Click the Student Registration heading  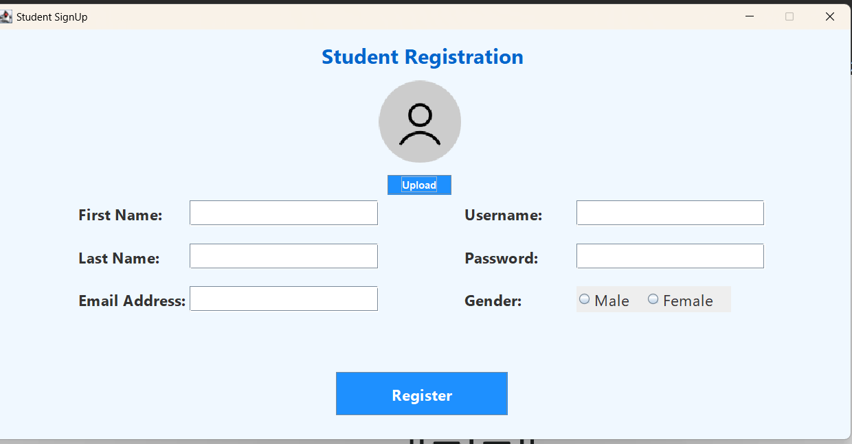click(x=423, y=56)
